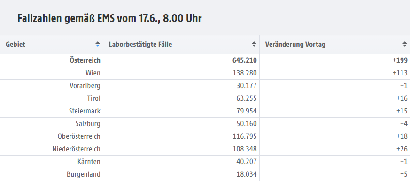Click Salzburg region cell

coord(52,124)
